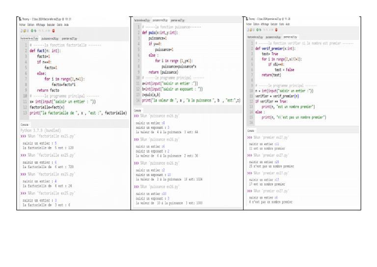The height and width of the screenshot is (267, 377).
Task: Select factorielle ex25.py tab in middle window
Action: 142,20
